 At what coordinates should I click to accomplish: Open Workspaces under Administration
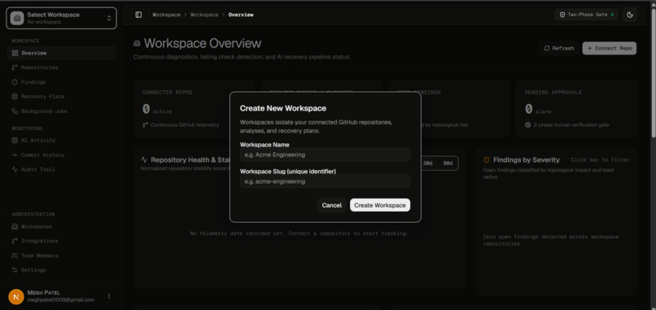click(62, 227)
